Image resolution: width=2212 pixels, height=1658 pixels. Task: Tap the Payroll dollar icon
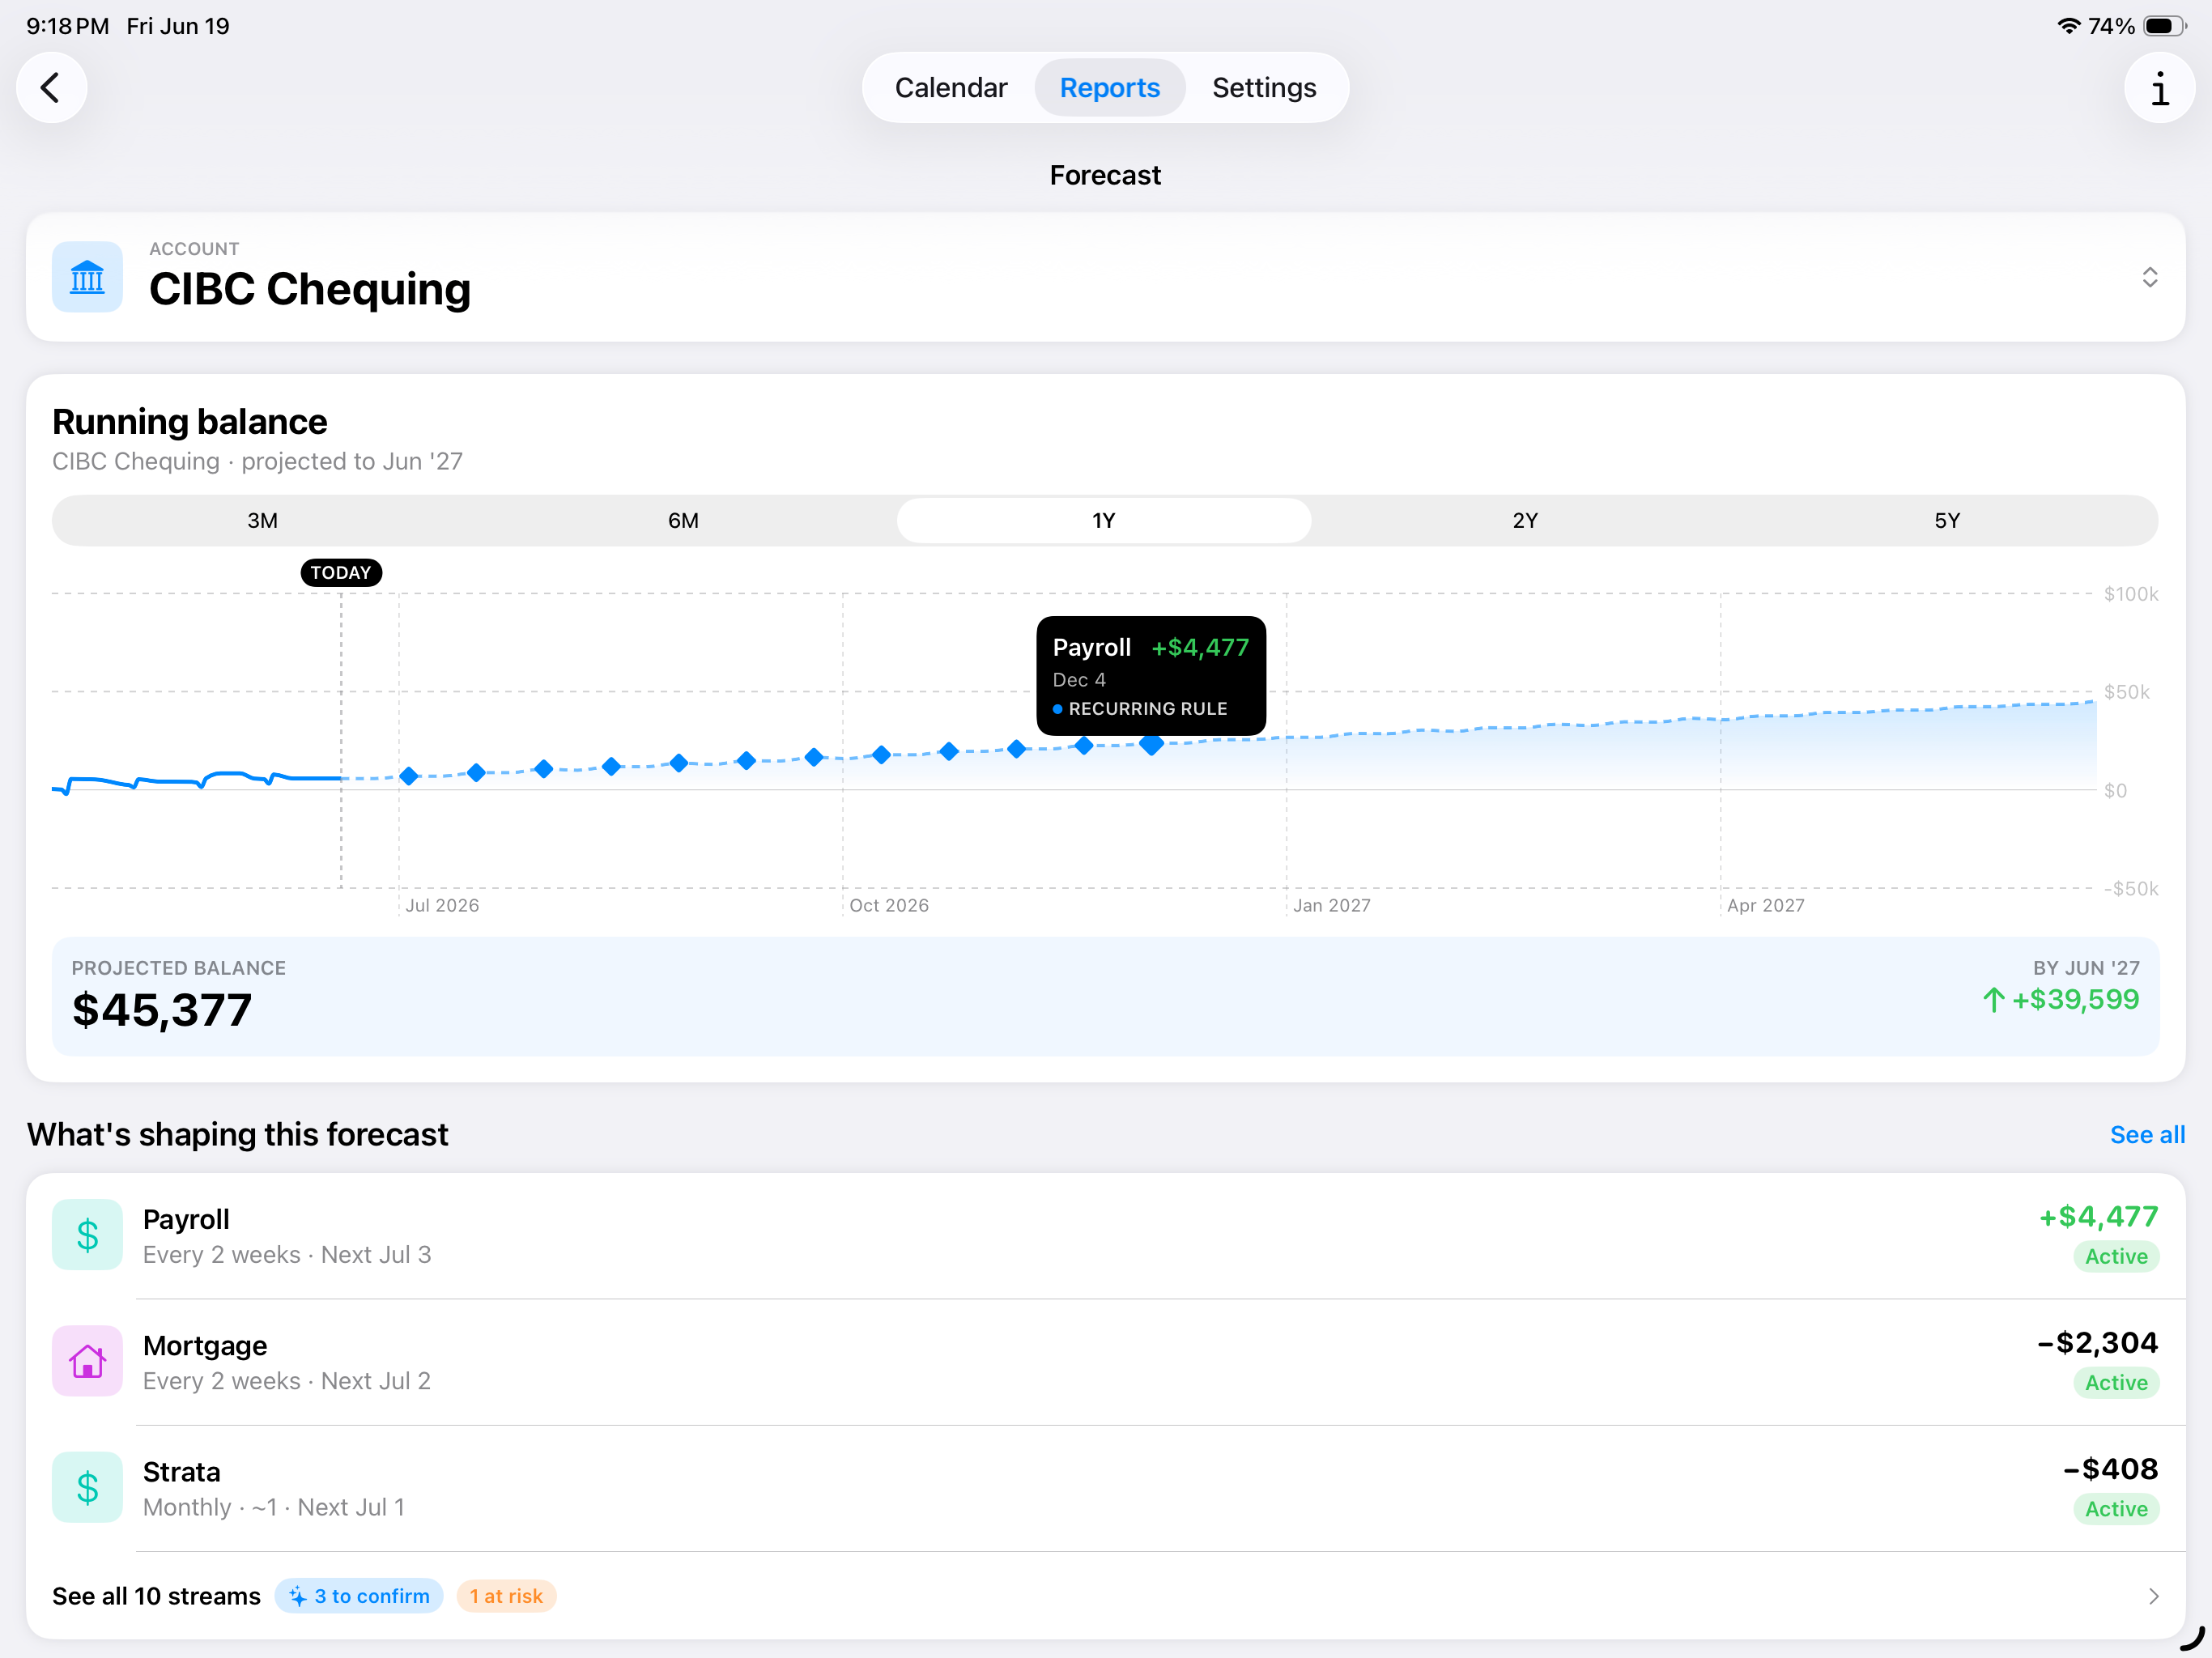(x=87, y=1235)
